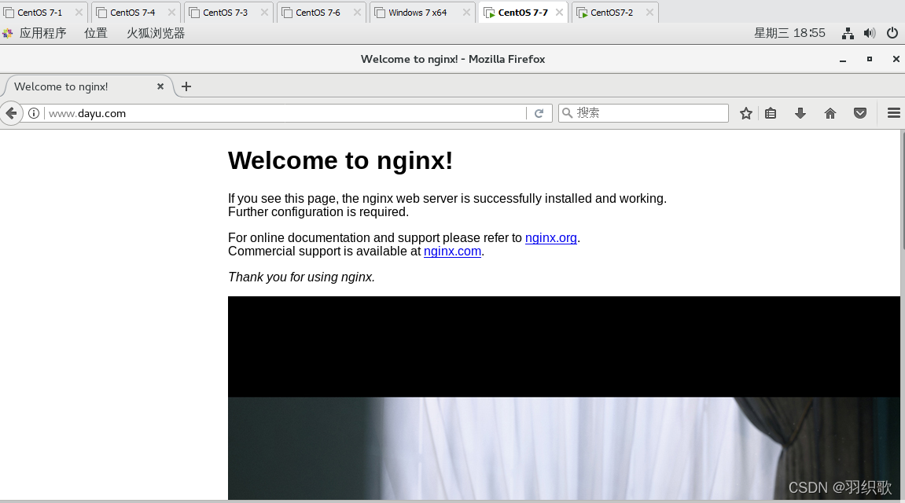Minimize the Firefox window
Image resolution: width=905 pixels, height=503 pixels.
click(843, 60)
